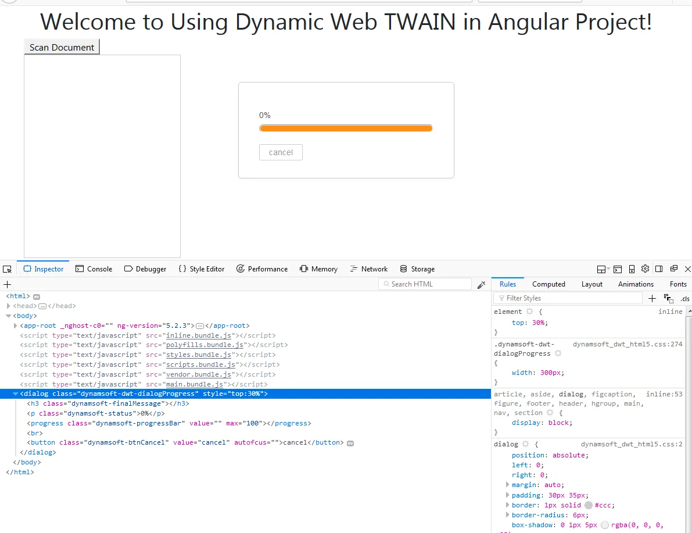The image size is (692, 533).
Task: Open devtools settings gear
Action: tap(645, 269)
